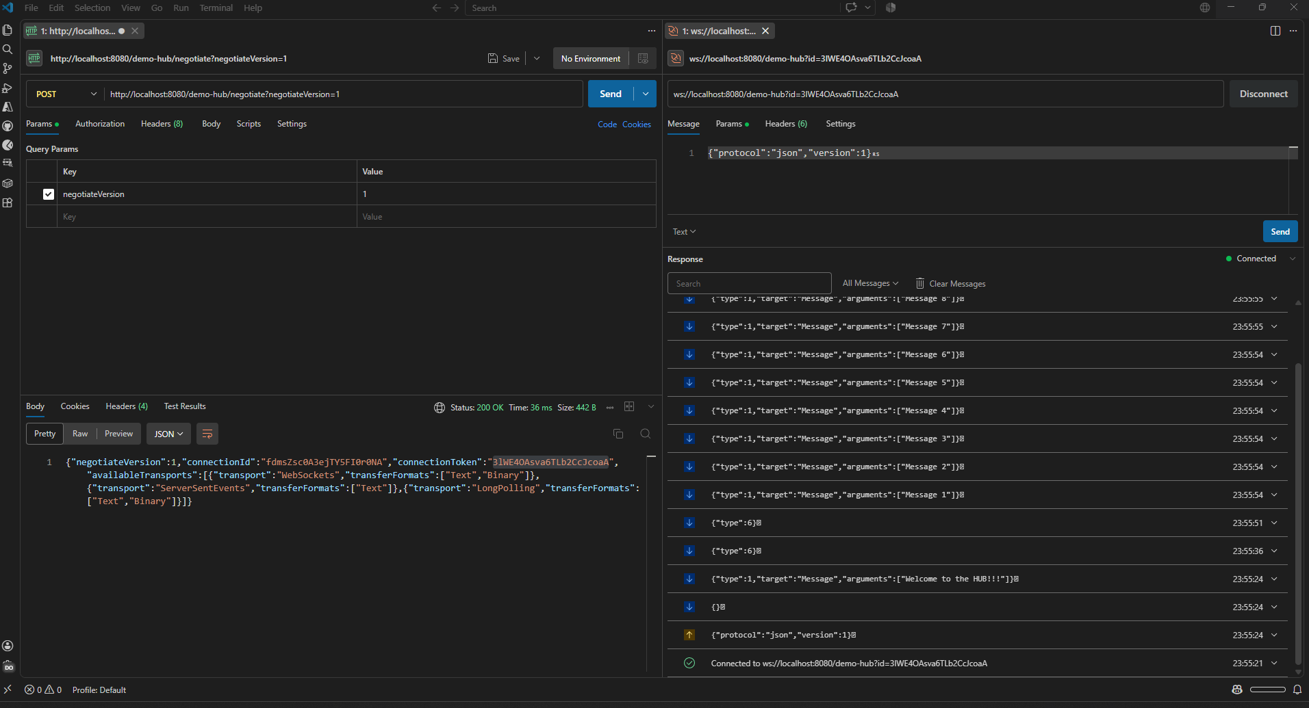Image resolution: width=1309 pixels, height=708 pixels.
Task: Open the Accounts icon in the activity bar
Action: (8, 646)
